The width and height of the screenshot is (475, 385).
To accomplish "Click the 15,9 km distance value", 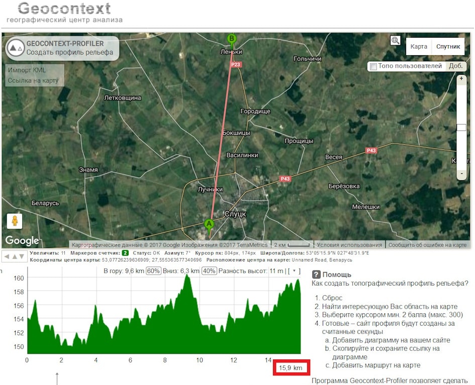I will point(291,368).
